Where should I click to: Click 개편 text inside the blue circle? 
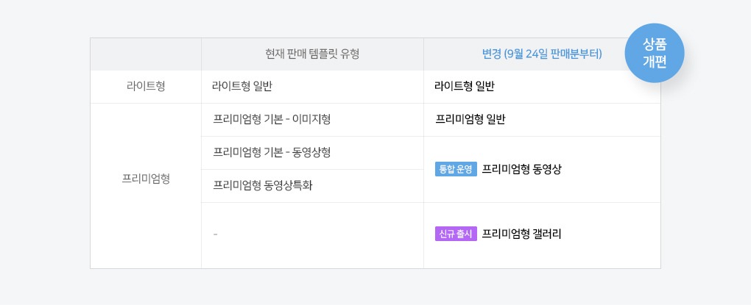pos(655,62)
